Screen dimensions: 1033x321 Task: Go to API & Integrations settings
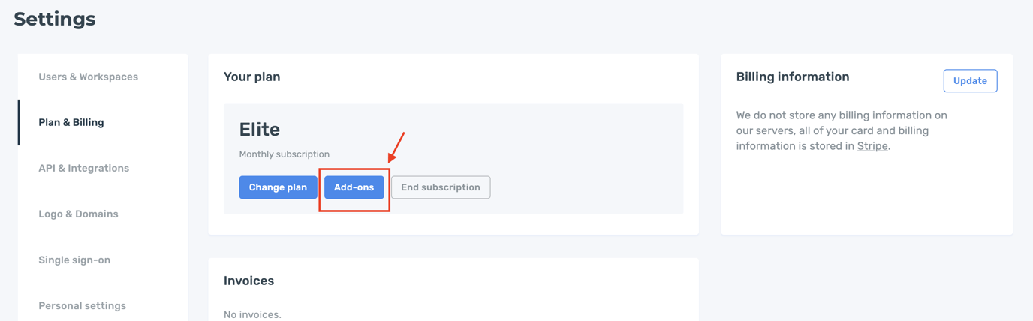click(83, 168)
